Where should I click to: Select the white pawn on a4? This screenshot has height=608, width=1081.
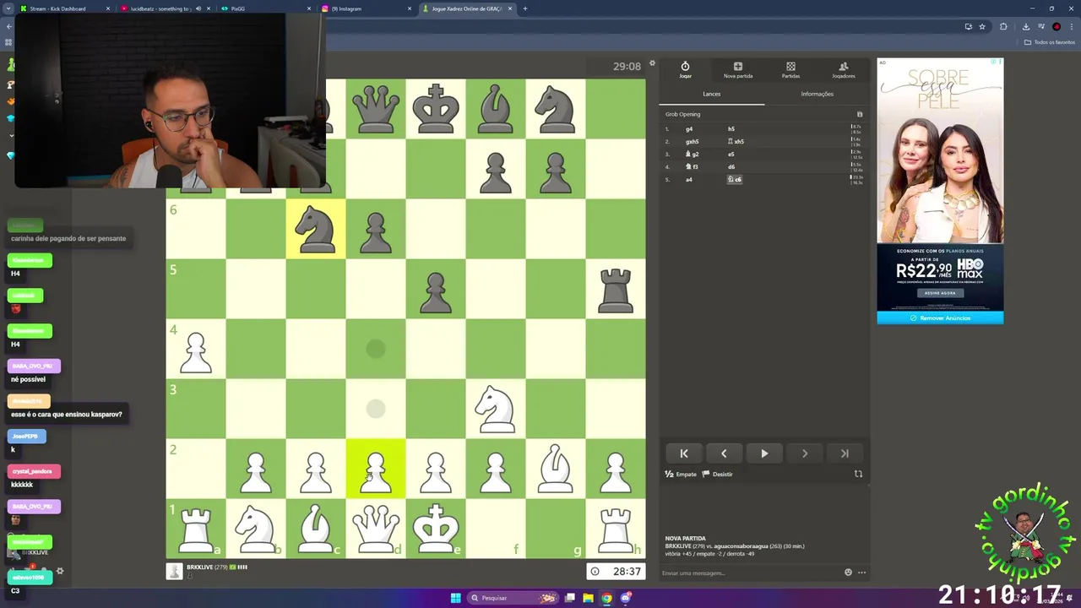196,349
